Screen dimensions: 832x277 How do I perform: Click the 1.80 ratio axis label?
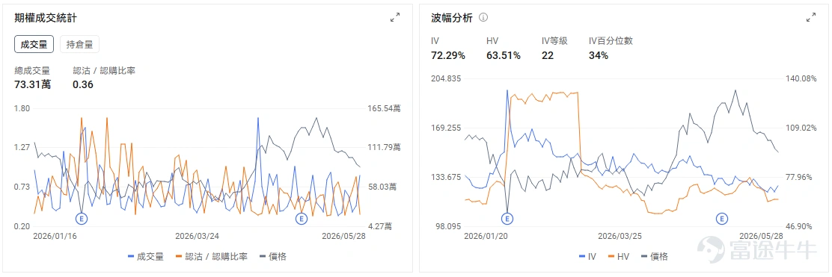22,108
